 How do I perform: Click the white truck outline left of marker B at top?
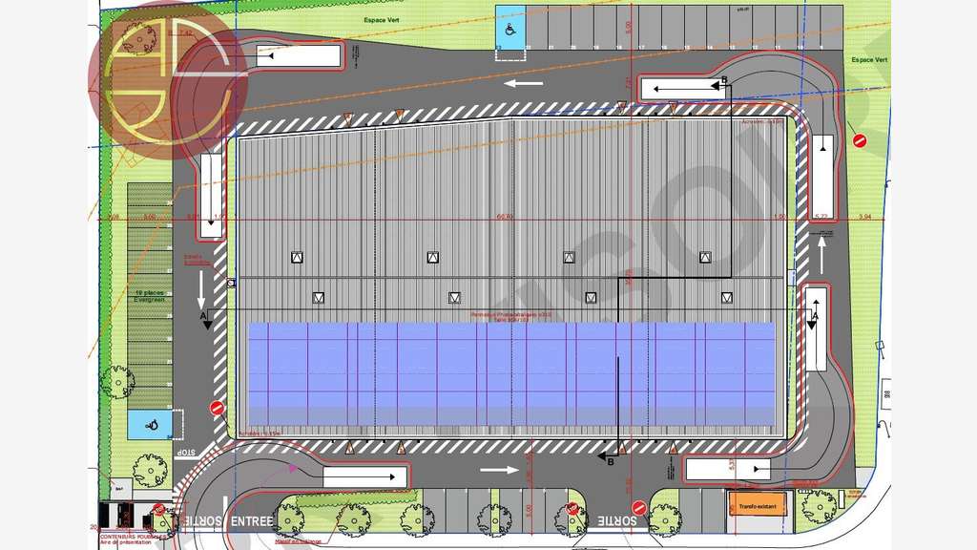(683, 89)
